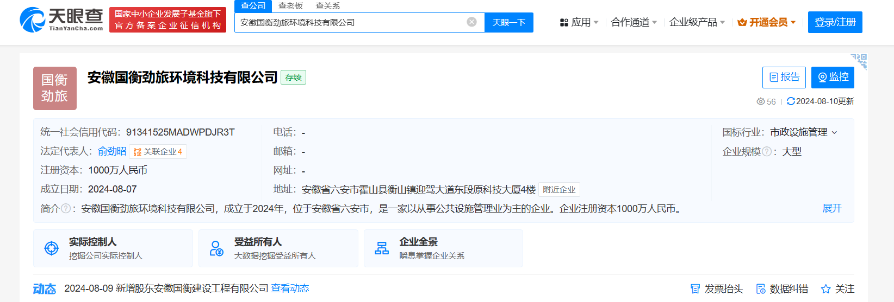
Task: Open 受益所有人 panel
Action: (x=278, y=248)
